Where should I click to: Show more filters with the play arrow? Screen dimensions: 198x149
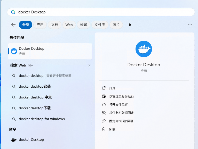pos(130,25)
